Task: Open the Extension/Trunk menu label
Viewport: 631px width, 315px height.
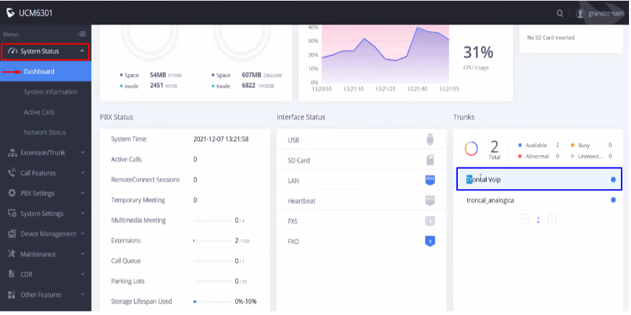Action: (x=43, y=153)
